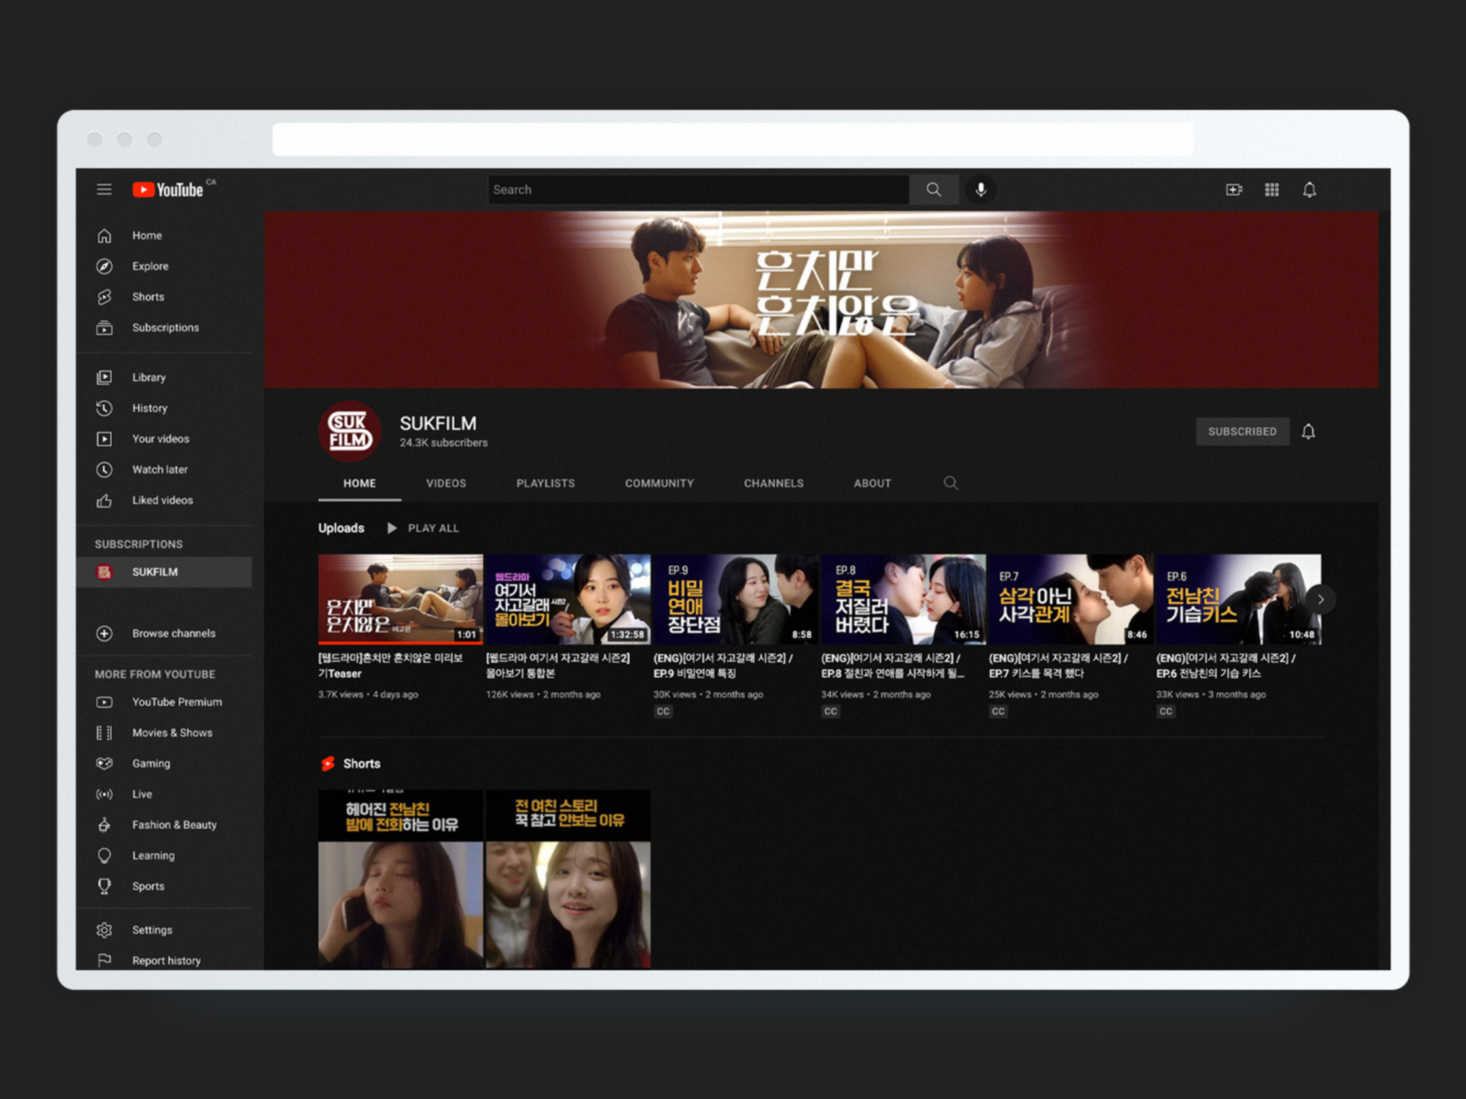The height and width of the screenshot is (1099, 1466).
Task: Click the SUBSCRIBED button
Action: point(1242,431)
